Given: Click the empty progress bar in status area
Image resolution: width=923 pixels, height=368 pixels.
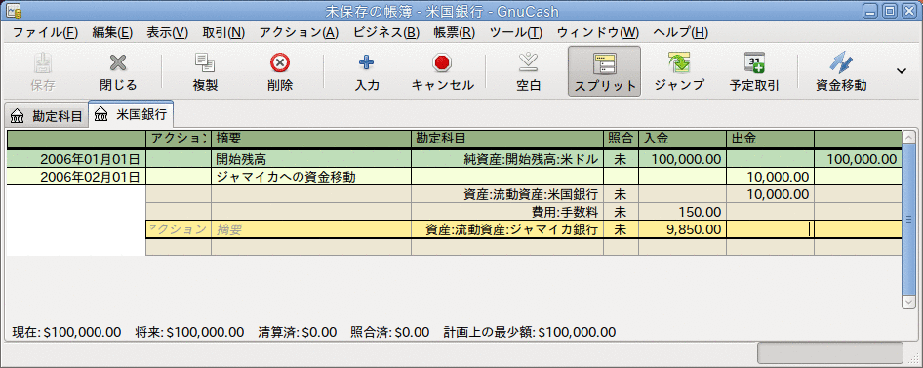Looking at the screenshot, I should [x=830, y=352].
